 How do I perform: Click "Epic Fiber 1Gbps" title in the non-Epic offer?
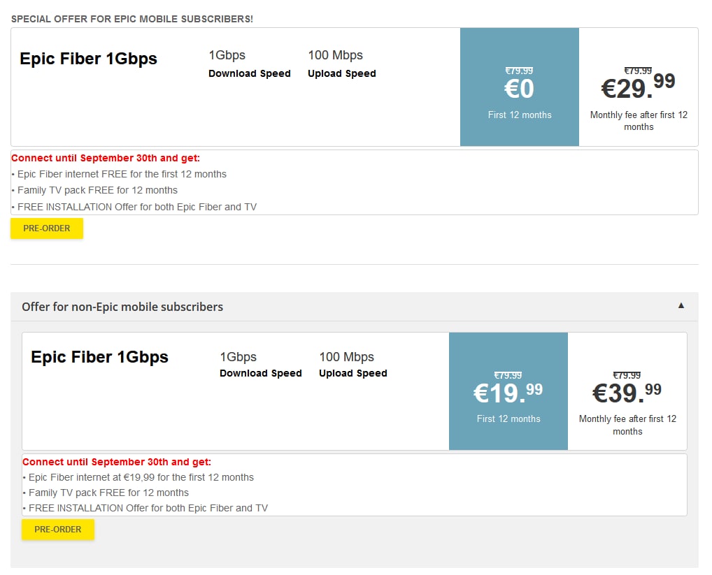pos(99,357)
